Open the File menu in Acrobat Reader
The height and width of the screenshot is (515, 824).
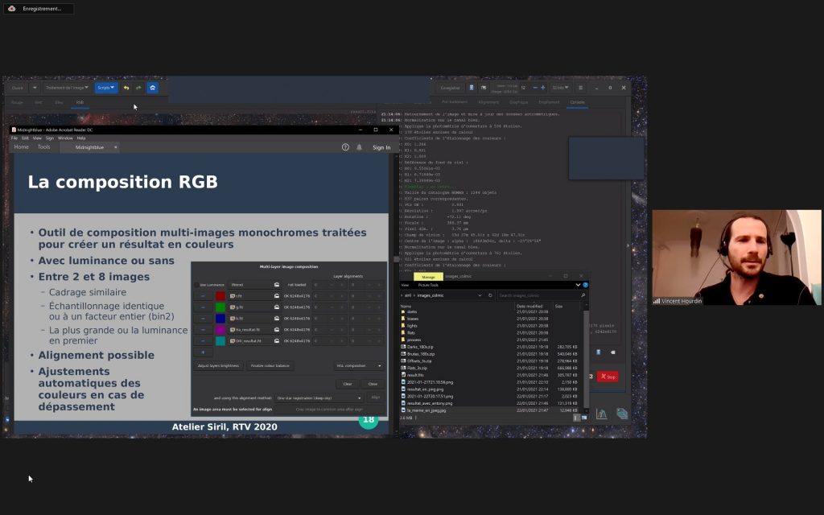tap(14, 138)
